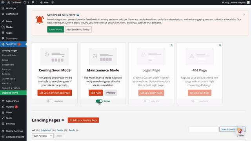Click Get SeedProd Today button
The image size is (251, 141).
tap(78, 29)
